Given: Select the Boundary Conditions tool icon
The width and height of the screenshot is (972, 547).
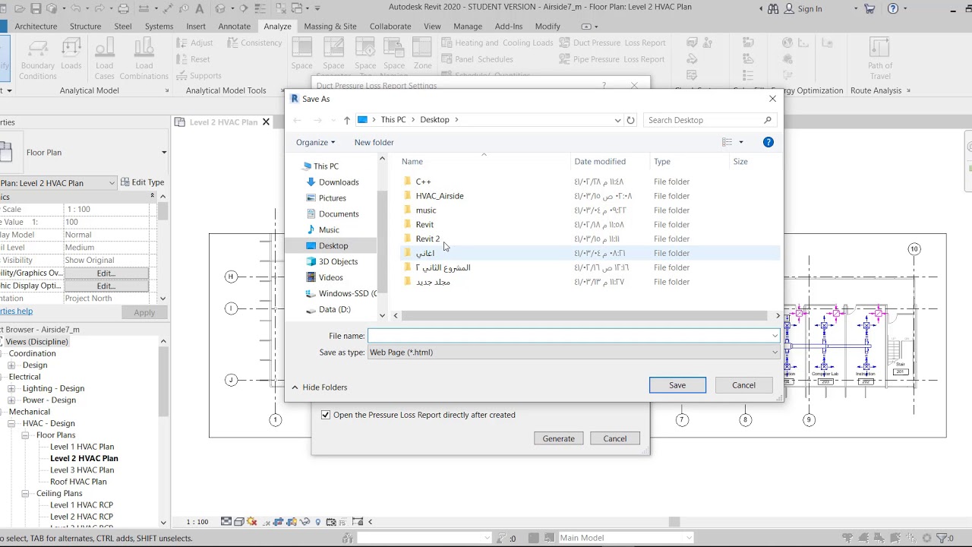Looking at the screenshot, I should tap(37, 48).
